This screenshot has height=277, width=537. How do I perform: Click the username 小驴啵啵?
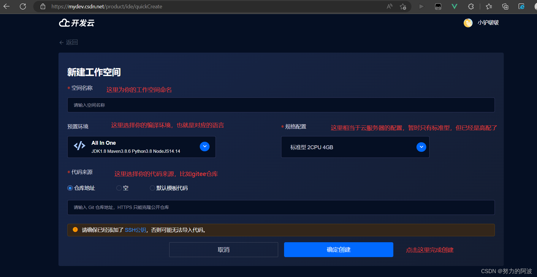click(488, 23)
